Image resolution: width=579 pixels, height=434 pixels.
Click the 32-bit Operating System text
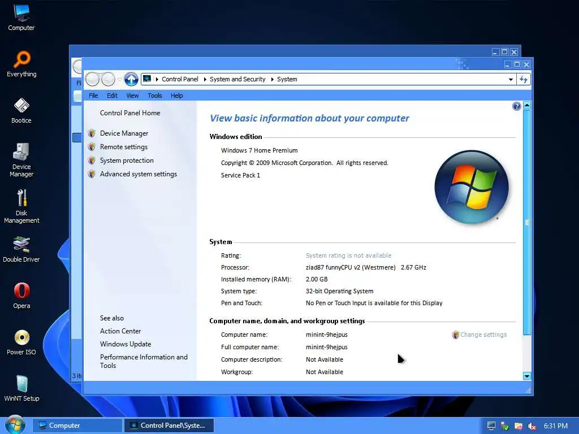click(339, 291)
